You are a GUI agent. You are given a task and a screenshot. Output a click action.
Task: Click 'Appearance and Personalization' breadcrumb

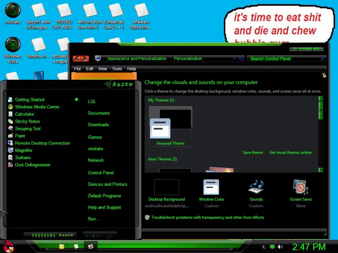pos(137,59)
